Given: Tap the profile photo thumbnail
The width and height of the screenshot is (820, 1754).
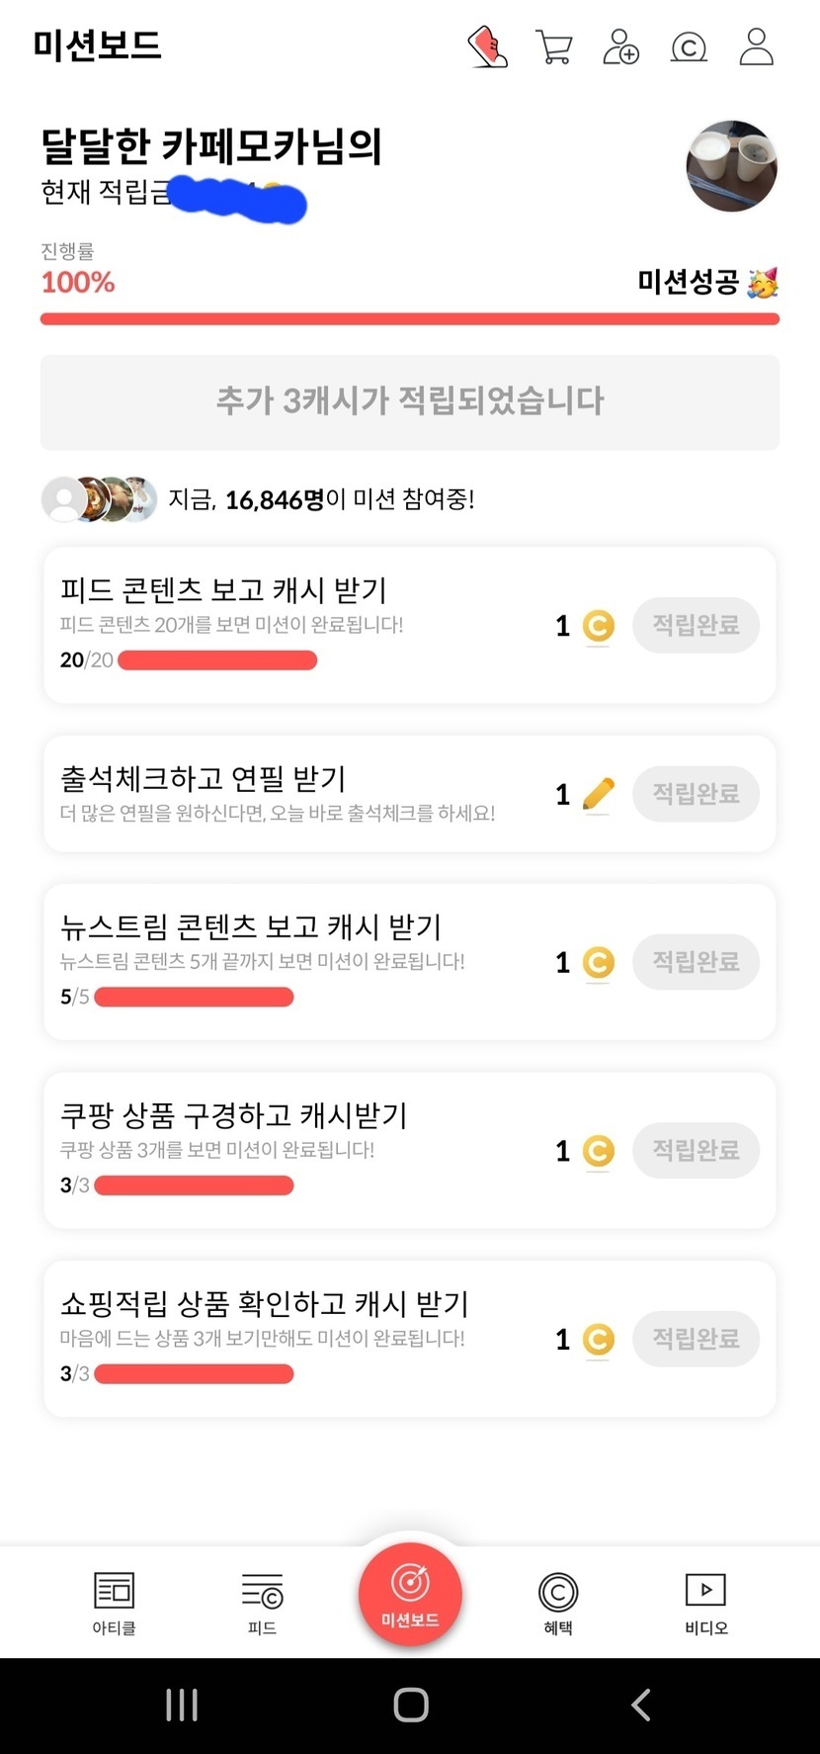Looking at the screenshot, I should tap(731, 166).
